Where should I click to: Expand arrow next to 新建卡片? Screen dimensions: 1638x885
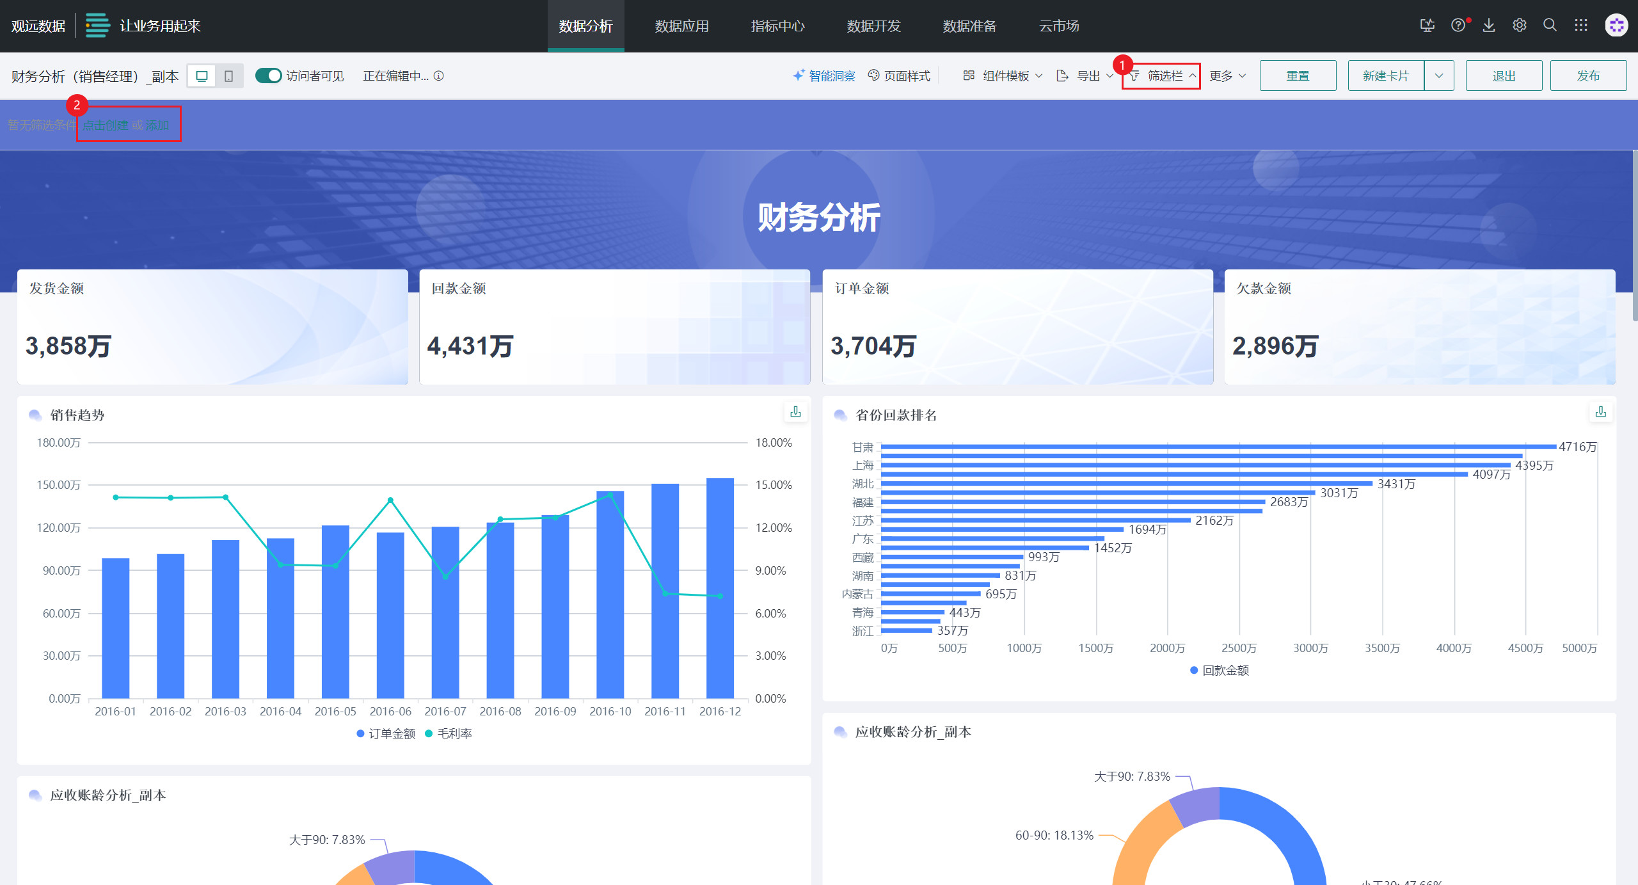1439,76
